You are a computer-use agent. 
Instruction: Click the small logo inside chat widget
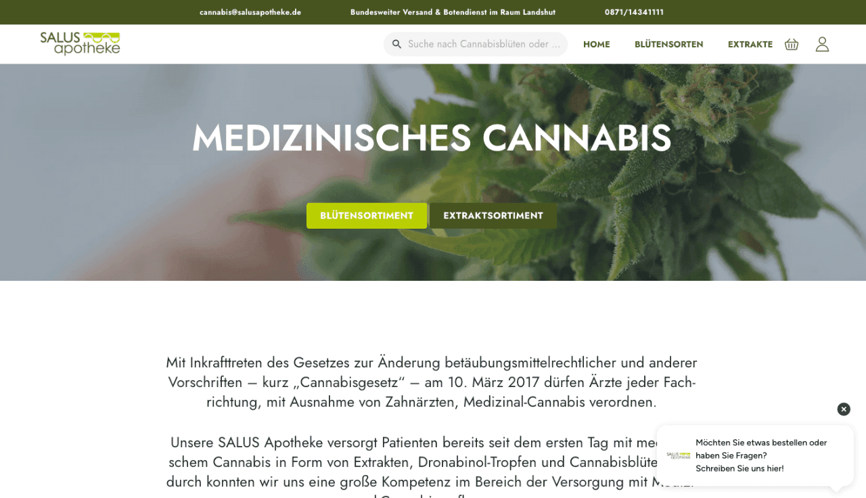tap(679, 455)
